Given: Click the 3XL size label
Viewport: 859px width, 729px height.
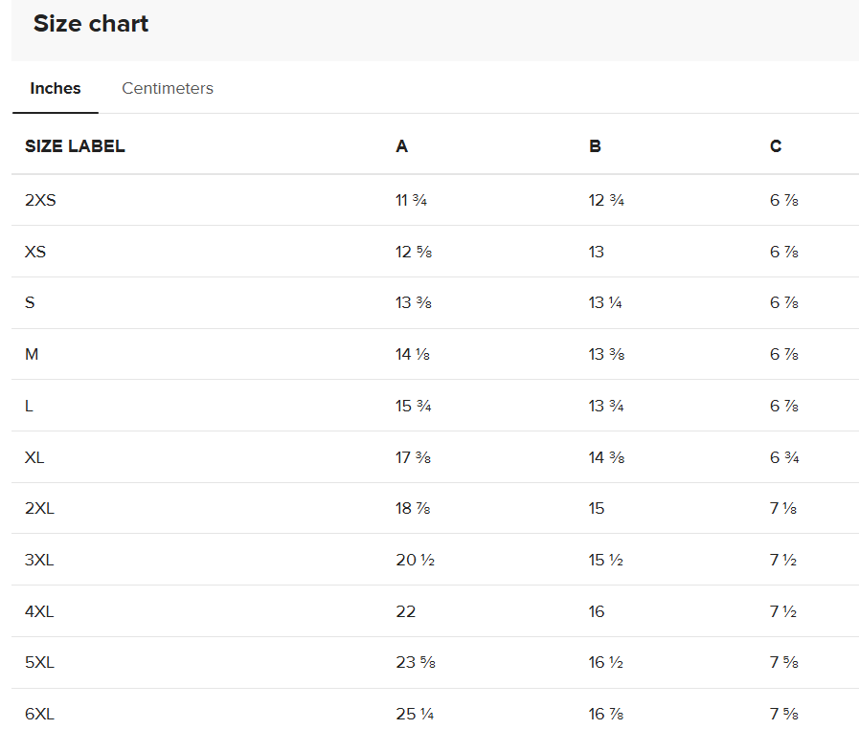Looking at the screenshot, I should pos(39,561).
